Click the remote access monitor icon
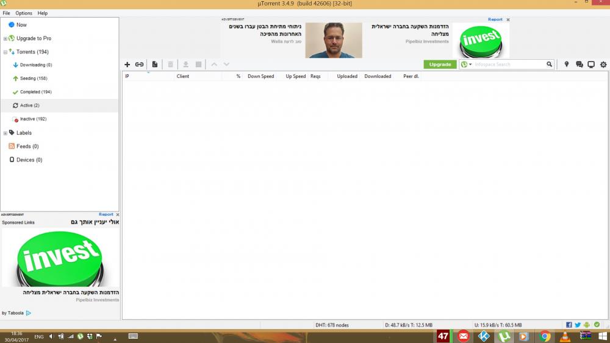Screen dimensions: 610x343 (x=591, y=65)
